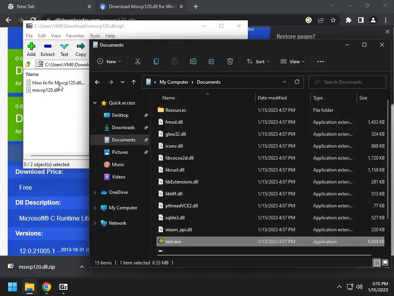Open Windows Start menu

[x=12, y=287]
